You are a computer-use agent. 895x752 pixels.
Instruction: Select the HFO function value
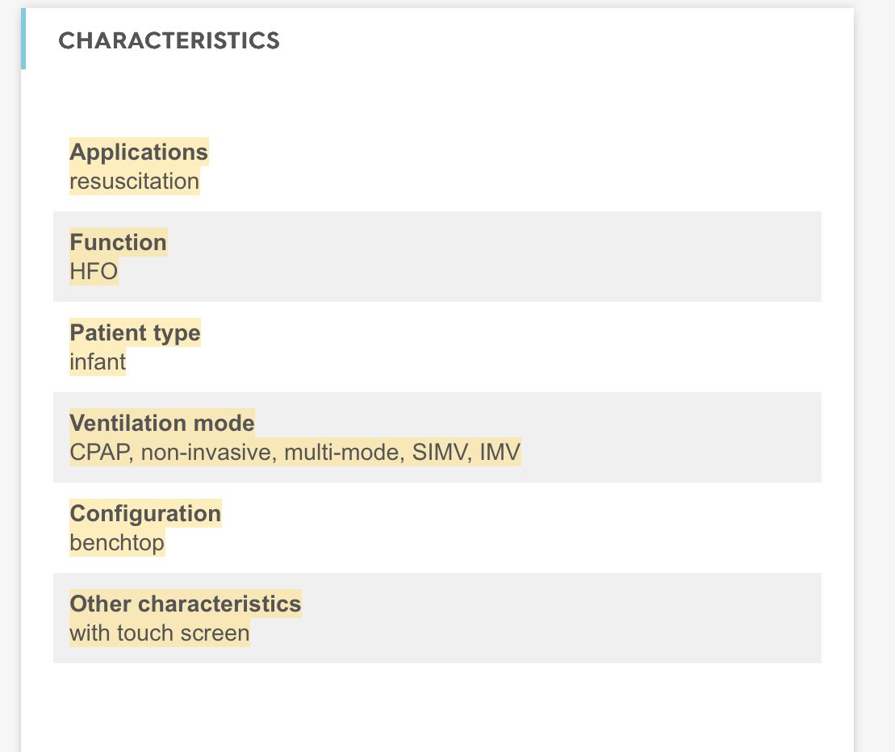tap(94, 271)
